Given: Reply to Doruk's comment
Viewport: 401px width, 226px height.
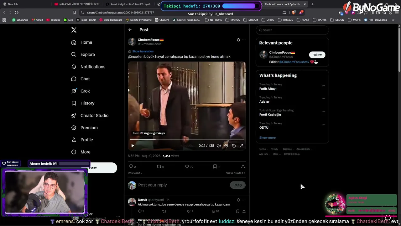Looking at the screenshot, I should tap(141, 211).
